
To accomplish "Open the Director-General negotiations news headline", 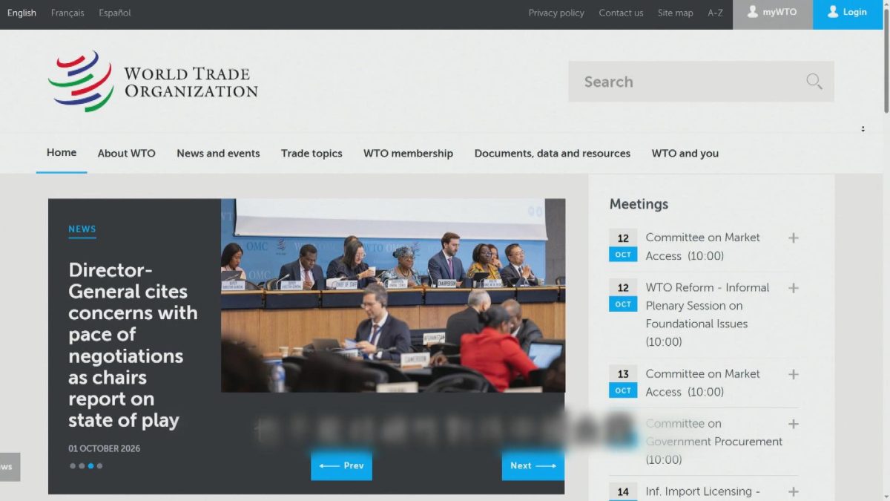I will point(133,345).
